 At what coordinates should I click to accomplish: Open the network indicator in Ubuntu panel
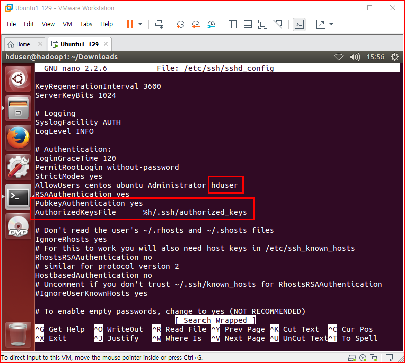click(339, 57)
